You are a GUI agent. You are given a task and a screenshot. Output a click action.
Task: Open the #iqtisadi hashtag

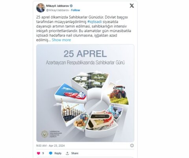[94, 22]
